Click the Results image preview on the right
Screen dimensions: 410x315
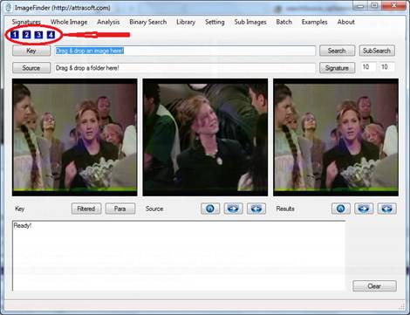(336, 137)
